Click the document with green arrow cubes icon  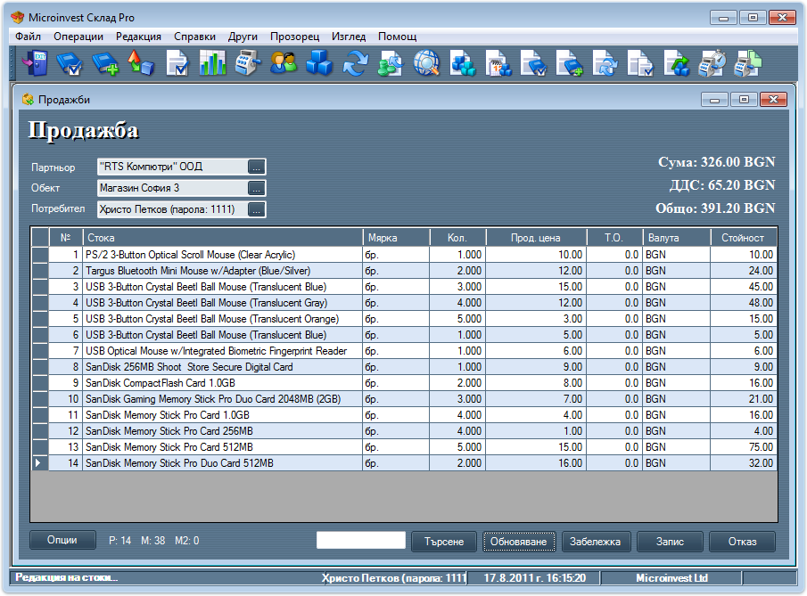677,63
